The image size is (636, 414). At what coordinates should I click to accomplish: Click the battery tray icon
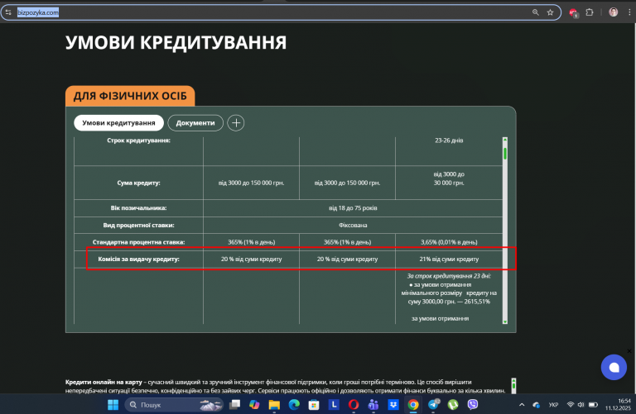coord(593,405)
